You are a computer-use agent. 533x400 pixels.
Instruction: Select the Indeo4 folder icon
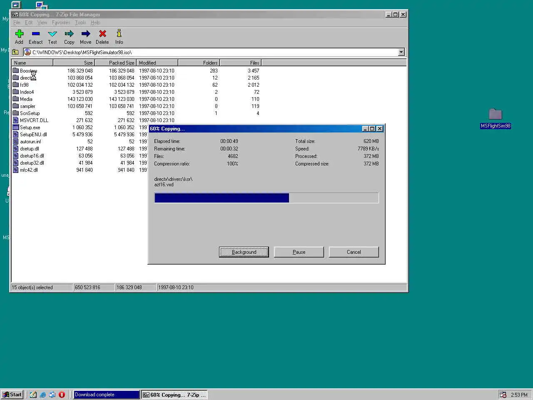pos(16,92)
